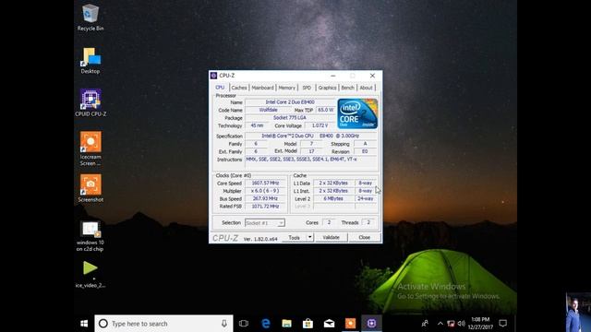Select the Screenshot shortcut on desktop
The height and width of the screenshot is (332, 591).
click(x=90, y=188)
